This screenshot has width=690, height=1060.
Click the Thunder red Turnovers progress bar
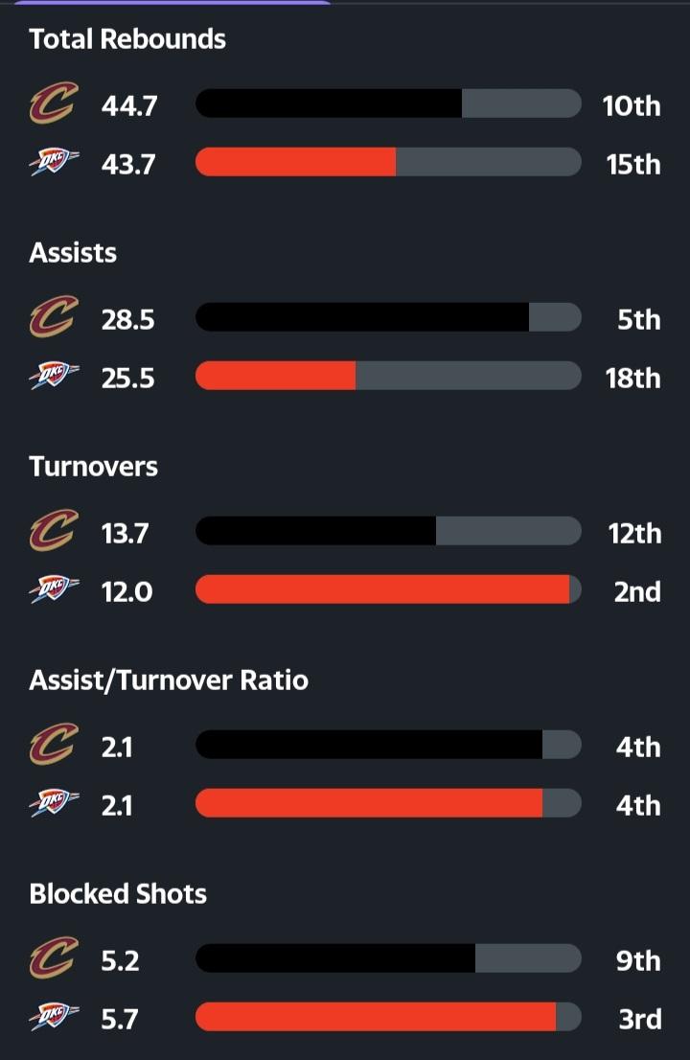pos(381,590)
